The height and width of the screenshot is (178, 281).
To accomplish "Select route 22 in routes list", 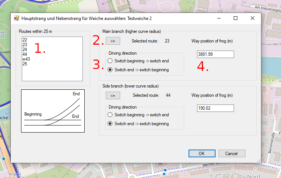I will pos(25,40).
